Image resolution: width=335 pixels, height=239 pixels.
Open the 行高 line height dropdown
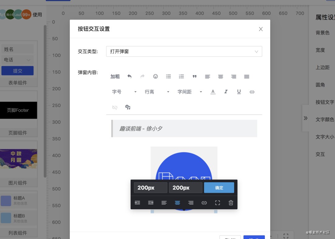[157, 92]
